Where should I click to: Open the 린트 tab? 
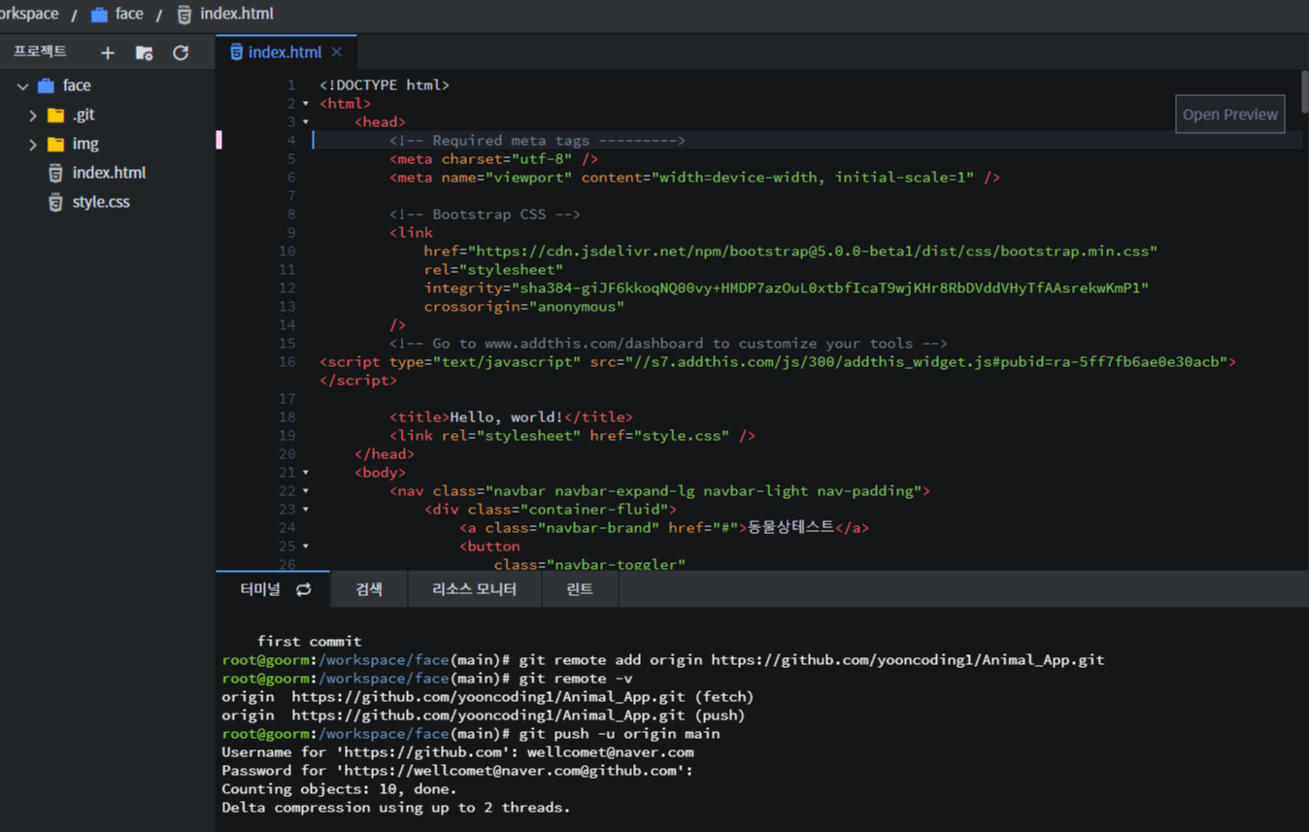pyautogui.click(x=580, y=589)
